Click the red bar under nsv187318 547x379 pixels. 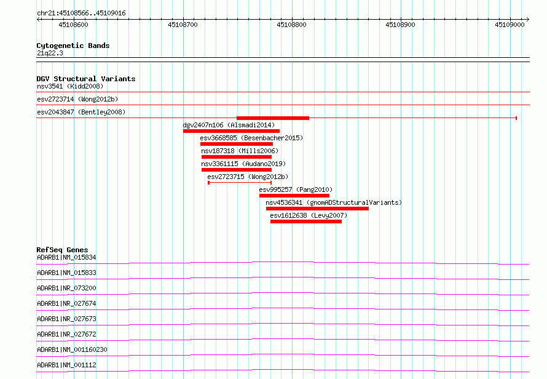(237, 157)
